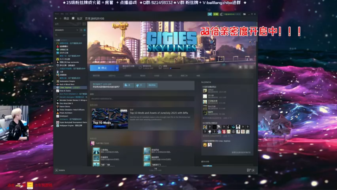
Task: Click the red 16 friend avatar
Action: pos(224,132)
